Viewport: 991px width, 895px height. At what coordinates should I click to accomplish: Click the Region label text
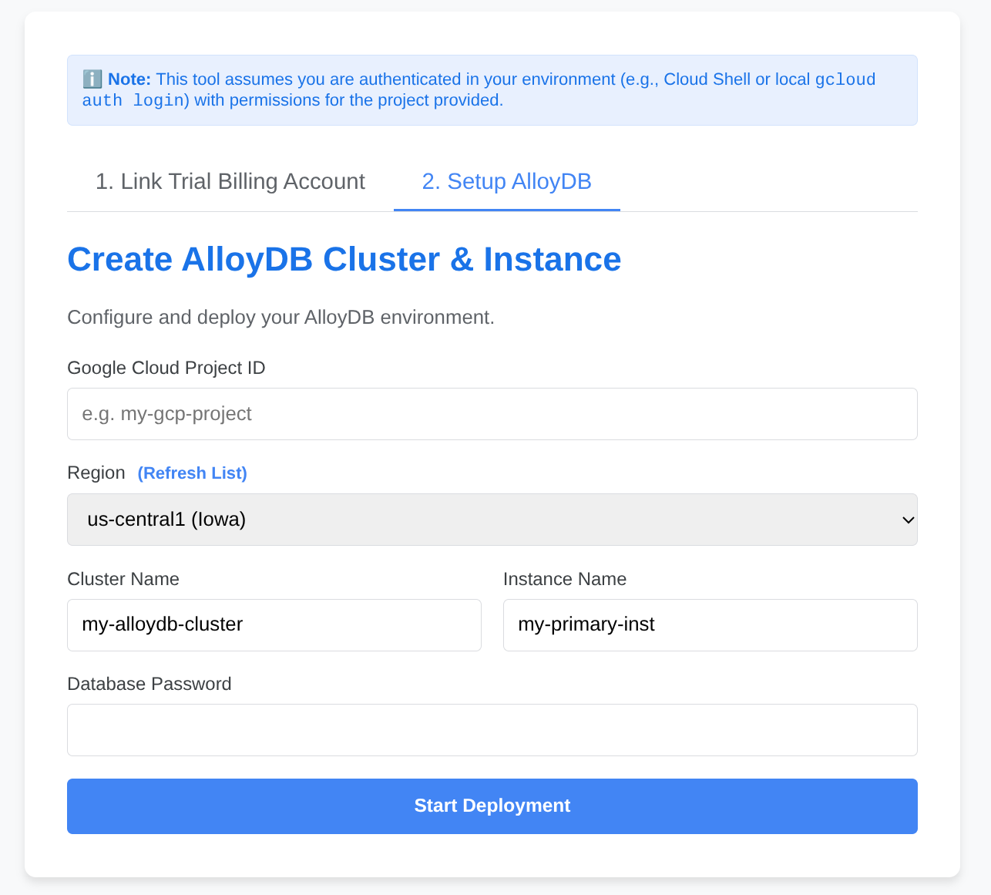coord(96,473)
